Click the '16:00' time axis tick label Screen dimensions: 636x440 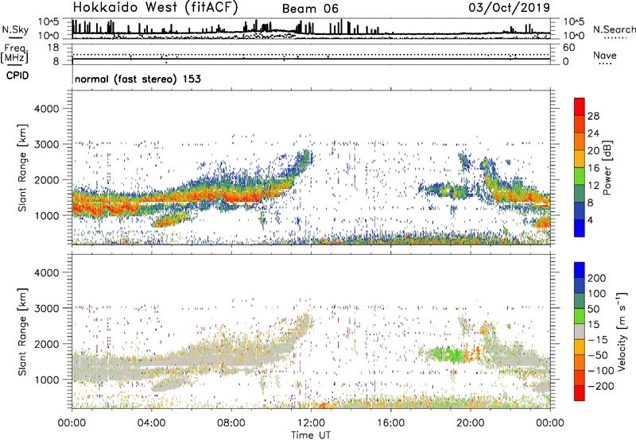390,423
